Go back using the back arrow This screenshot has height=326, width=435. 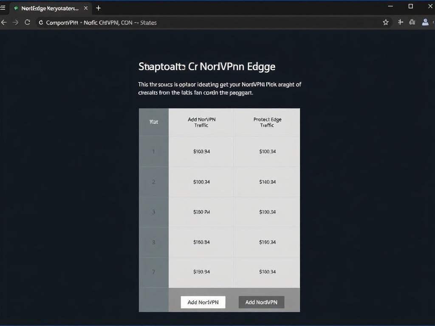pos(4,22)
